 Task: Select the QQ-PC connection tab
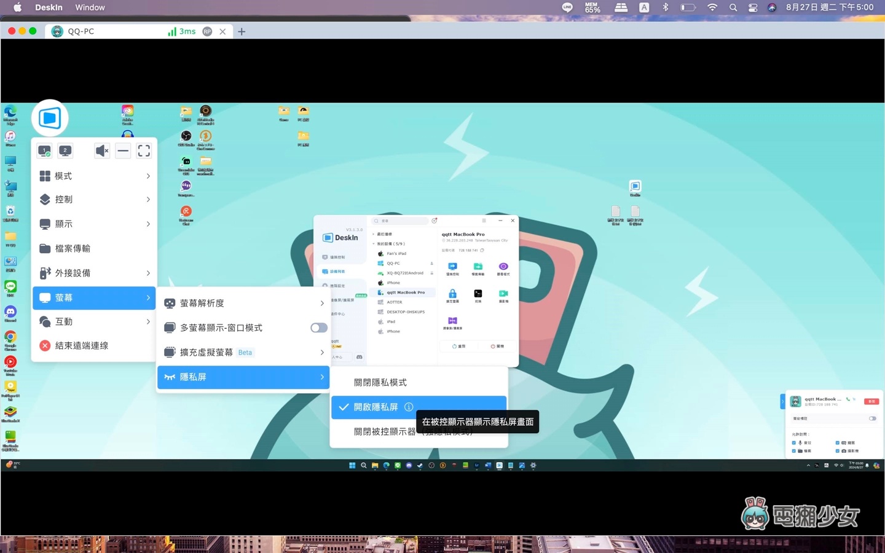[x=140, y=31]
